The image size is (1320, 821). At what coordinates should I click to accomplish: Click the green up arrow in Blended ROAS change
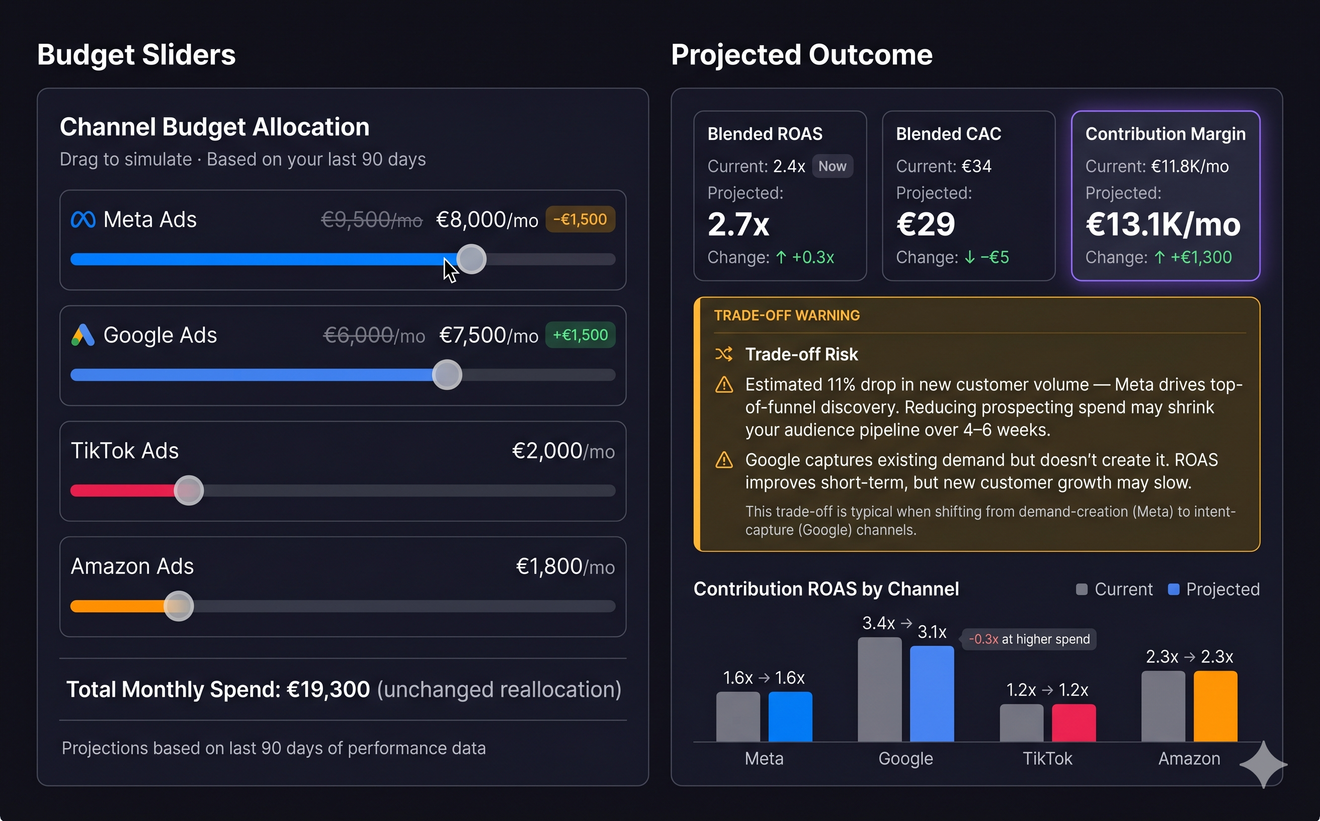click(781, 258)
